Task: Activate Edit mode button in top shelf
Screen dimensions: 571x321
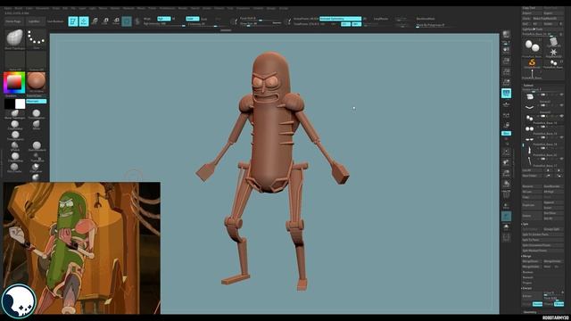Action: 73,21
